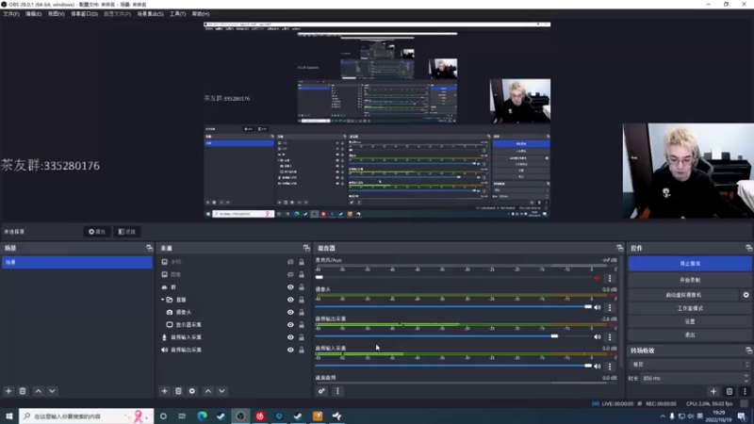
Task: Lock the 音频输入采集 source
Action: [x=302, y=337]
